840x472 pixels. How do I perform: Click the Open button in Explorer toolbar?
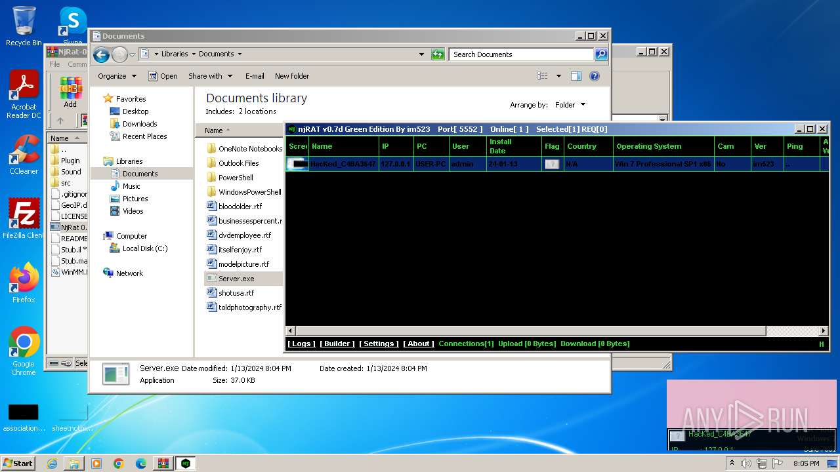click(x=163, y=76)
